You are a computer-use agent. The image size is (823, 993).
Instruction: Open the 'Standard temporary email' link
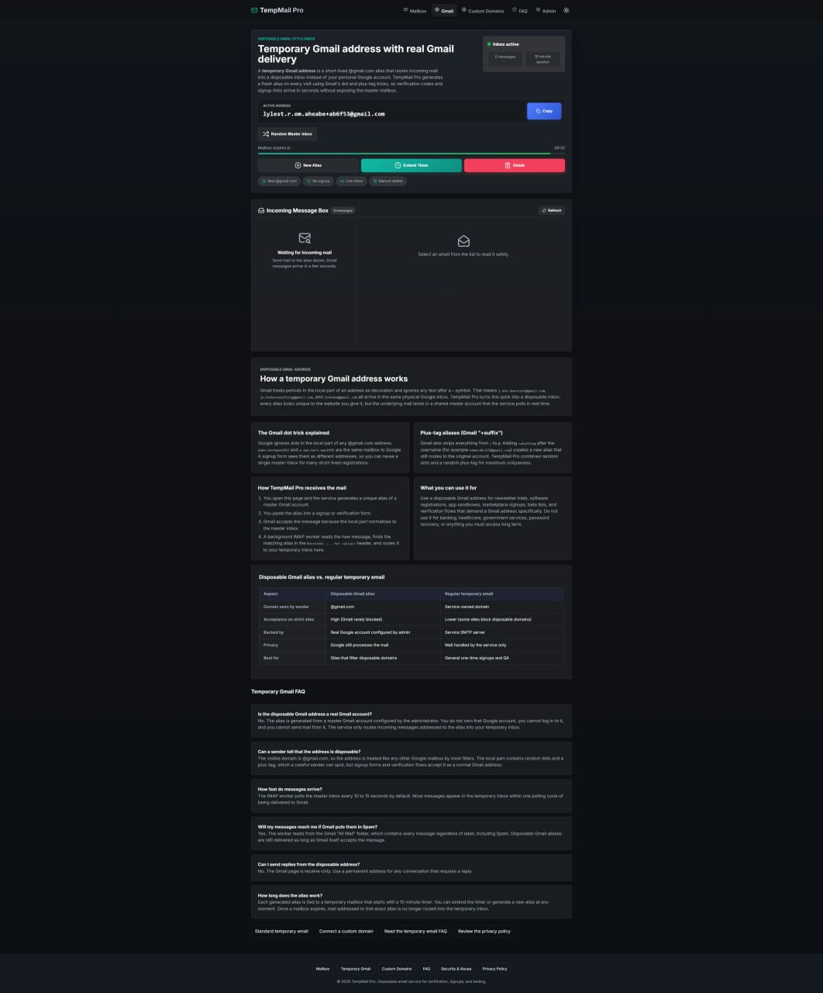click(x=281, y=931)
